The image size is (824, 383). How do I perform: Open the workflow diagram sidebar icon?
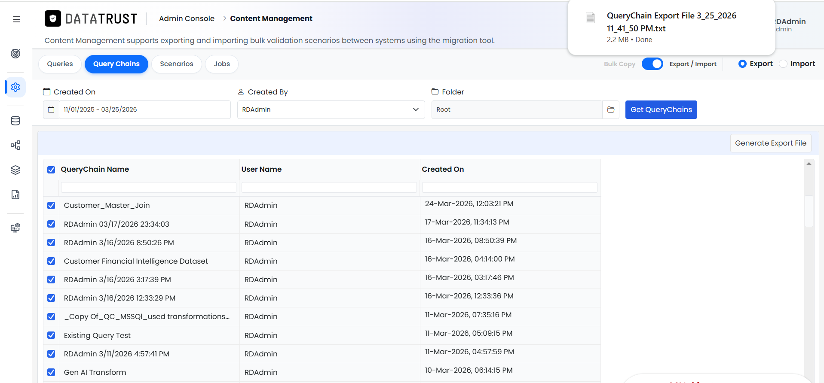(x=15, y=145)
